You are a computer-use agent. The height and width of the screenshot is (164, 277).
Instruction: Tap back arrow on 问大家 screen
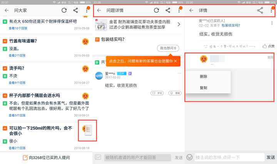7,10
